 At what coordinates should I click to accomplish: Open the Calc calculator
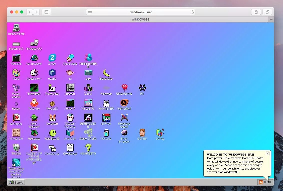click(88, 73)
